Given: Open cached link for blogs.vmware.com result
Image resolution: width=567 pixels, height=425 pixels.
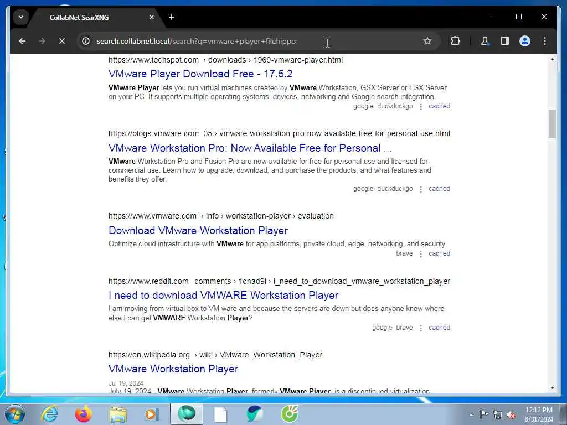Looking at the screenshot, I should [x=439, y=189].
